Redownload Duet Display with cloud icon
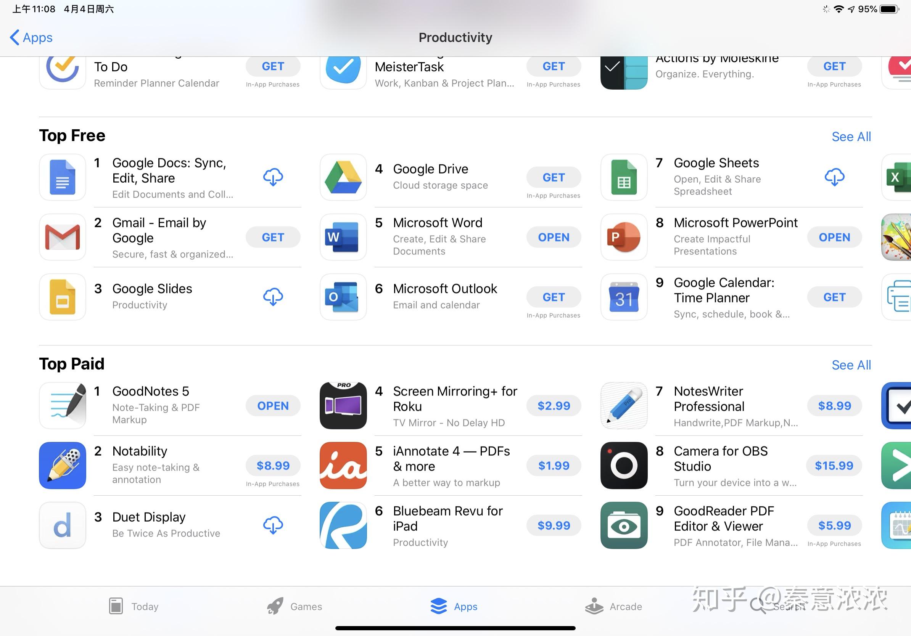 (273, 525)
